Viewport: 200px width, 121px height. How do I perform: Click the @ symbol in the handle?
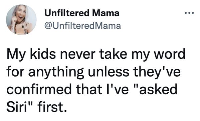coord(48,26)
